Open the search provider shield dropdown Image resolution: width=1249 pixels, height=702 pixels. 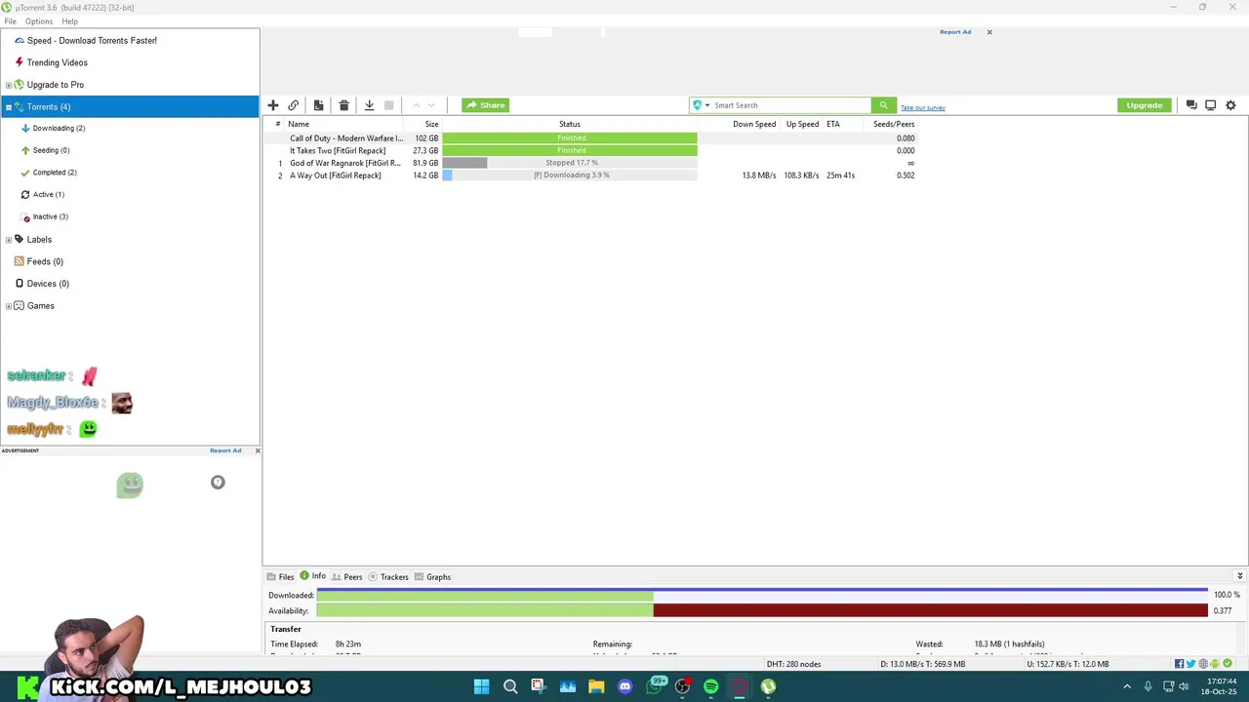(x=701, y=105)
